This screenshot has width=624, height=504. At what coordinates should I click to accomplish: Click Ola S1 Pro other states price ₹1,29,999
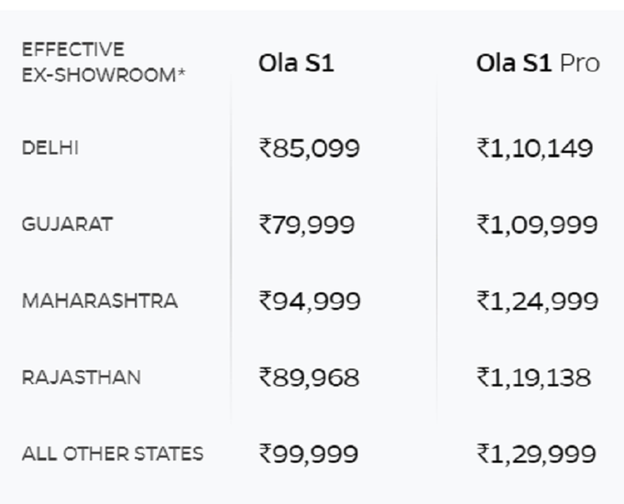(537, 454)
